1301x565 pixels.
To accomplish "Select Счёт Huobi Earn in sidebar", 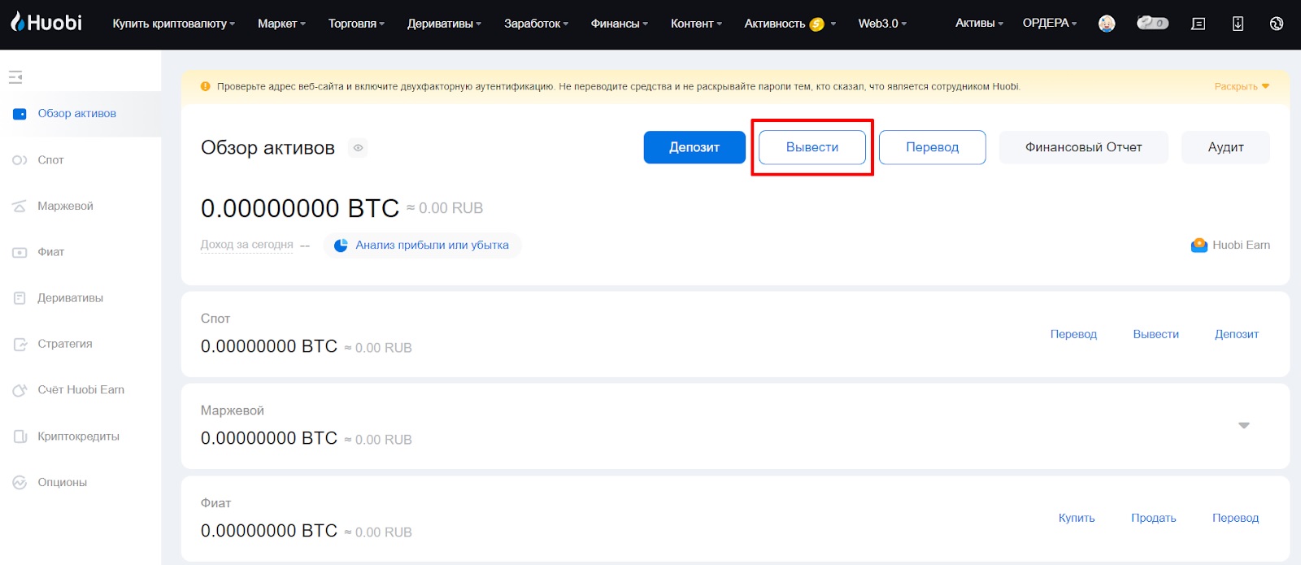I will coord(80,390).
